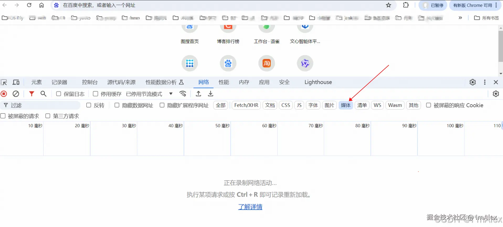Toggle the device toolbar icon
The image size is (503, 227).
click(x=16, y=82)
